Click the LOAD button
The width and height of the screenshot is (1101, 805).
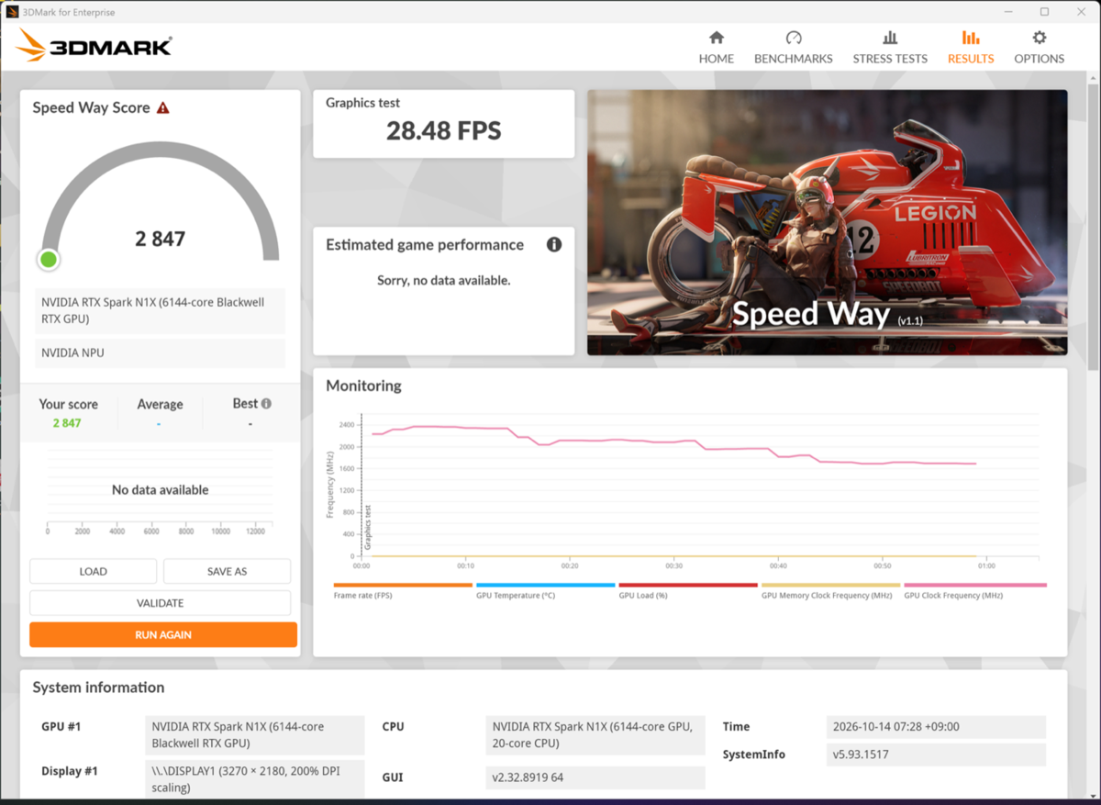click(93, 571)
